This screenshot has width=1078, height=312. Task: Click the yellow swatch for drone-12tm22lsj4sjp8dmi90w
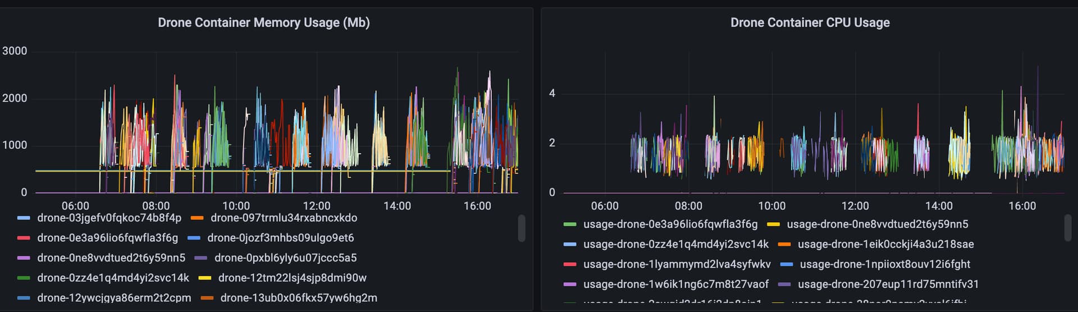point(205,278)
